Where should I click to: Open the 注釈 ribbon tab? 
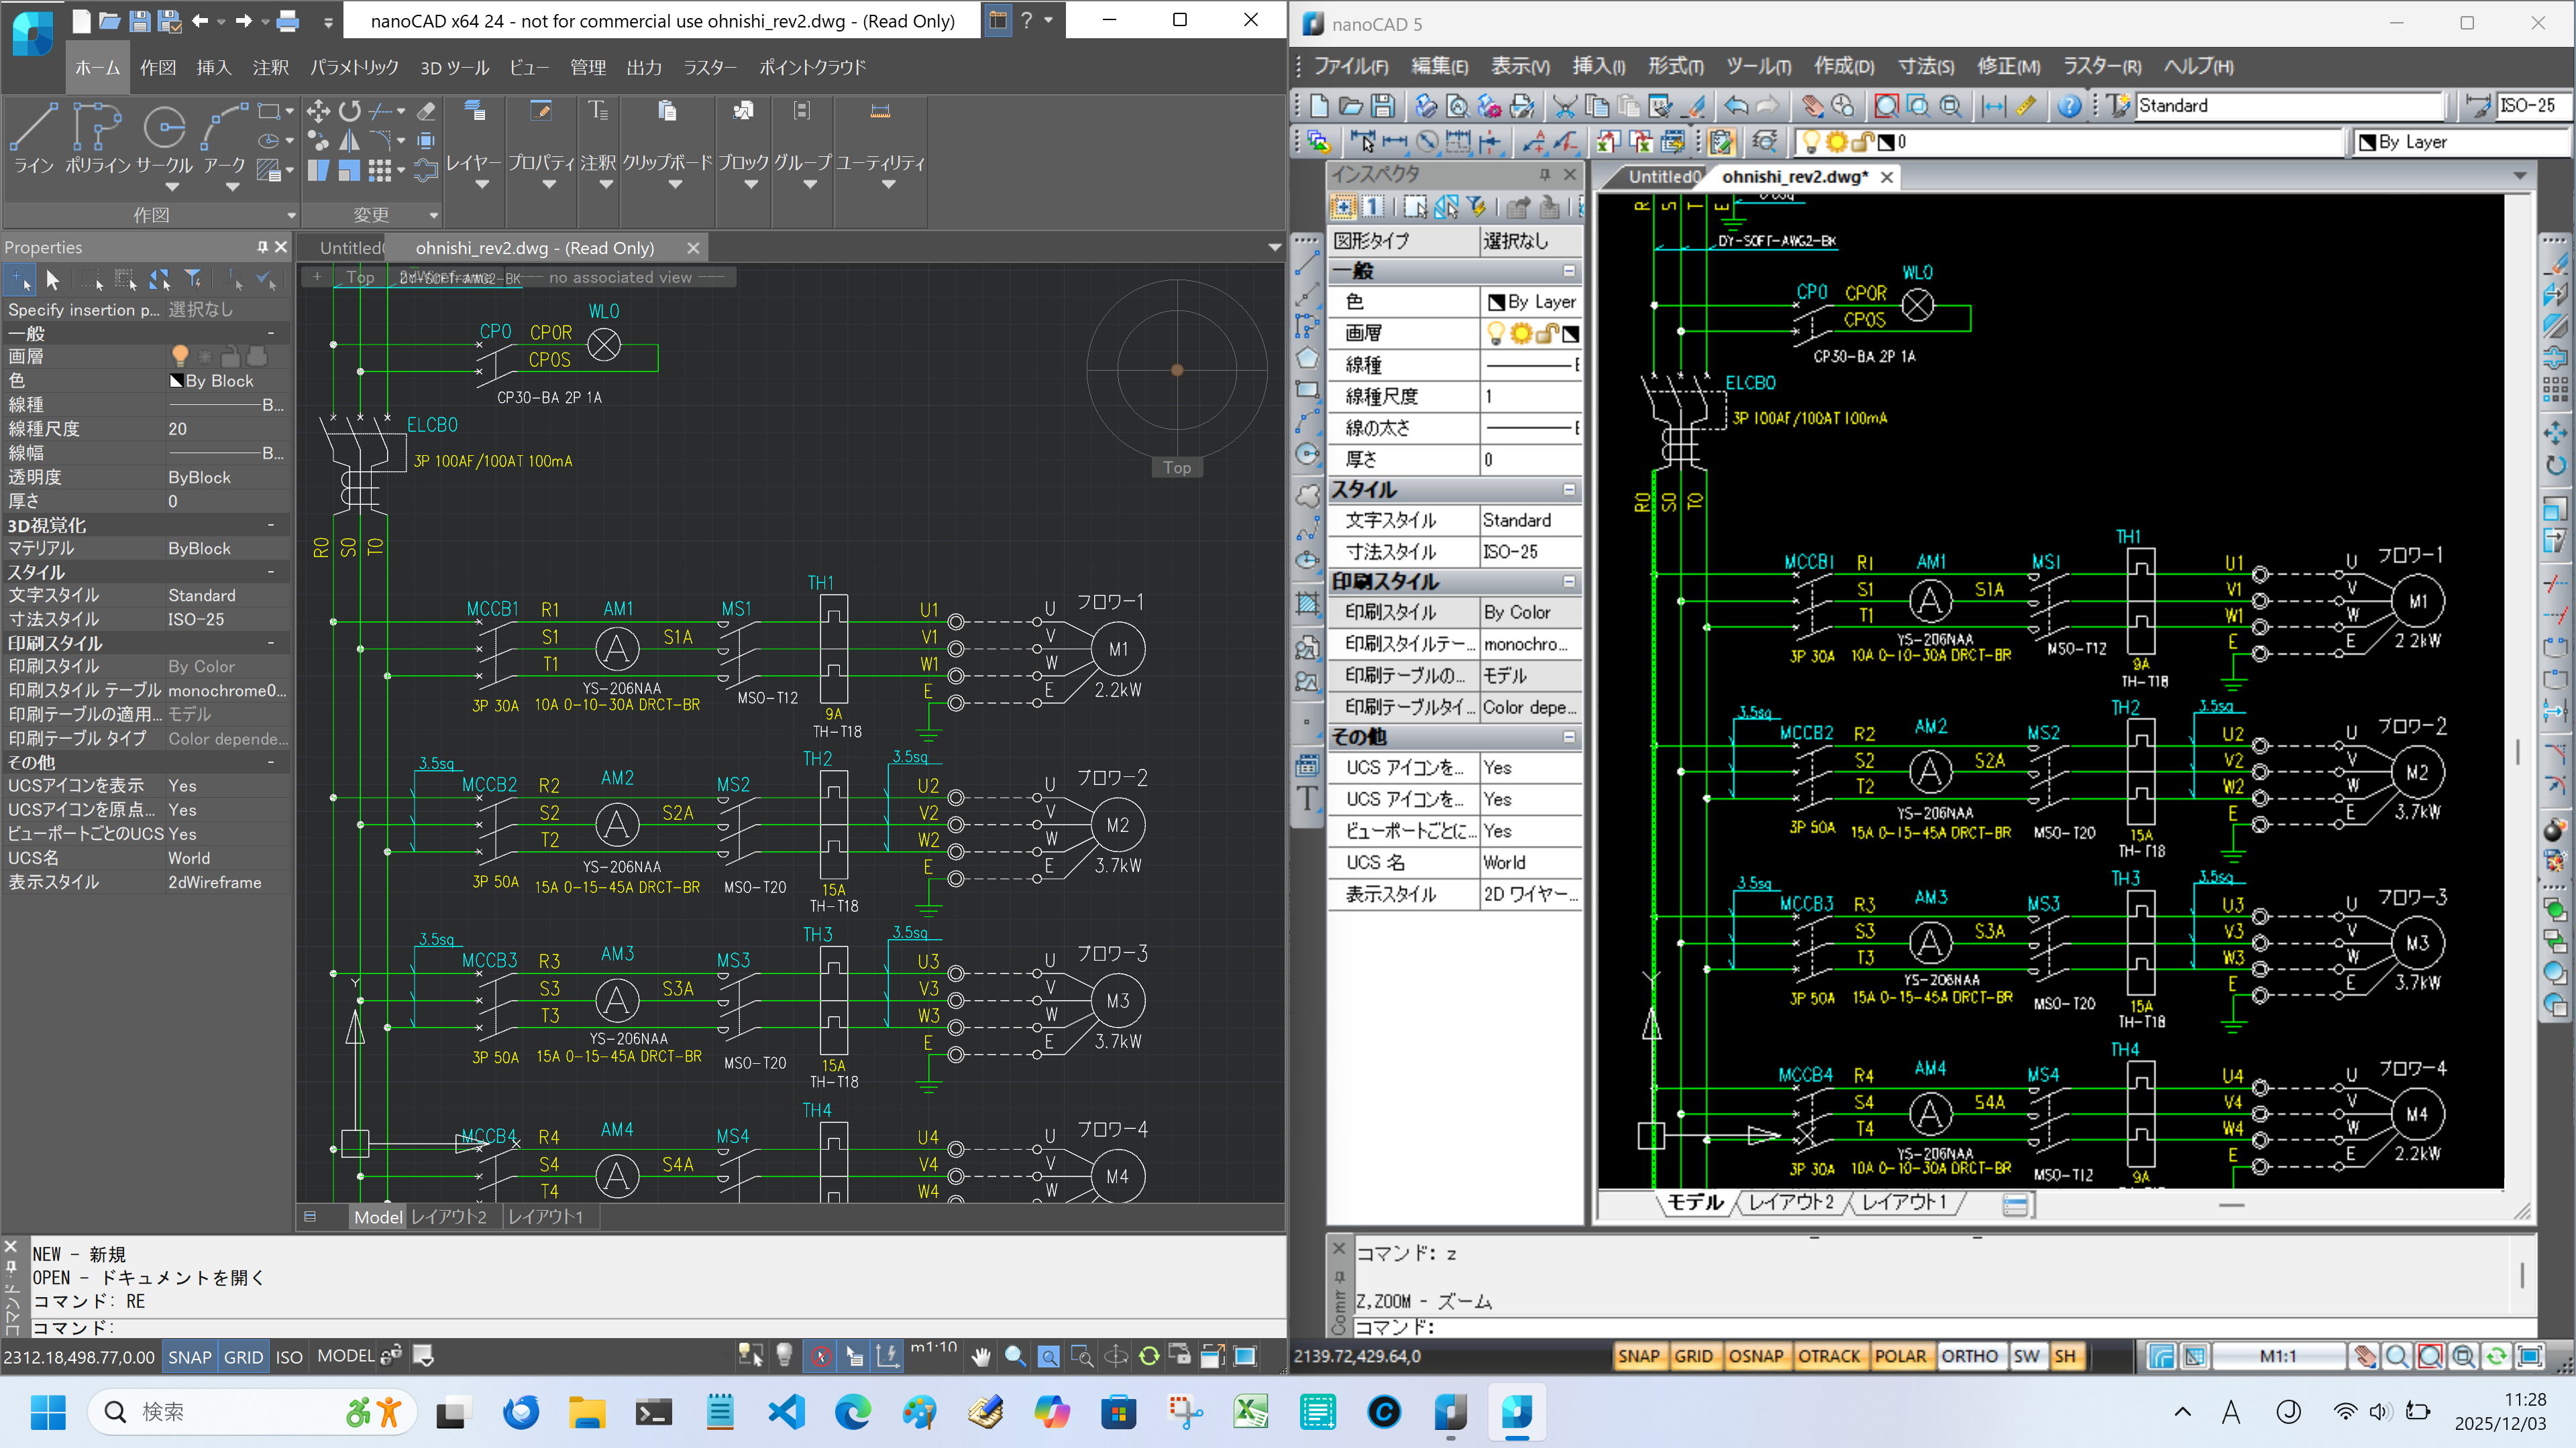tap(271, 67)
